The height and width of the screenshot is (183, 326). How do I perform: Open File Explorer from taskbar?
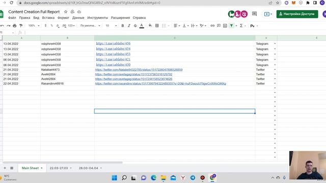tap(164, 178)
